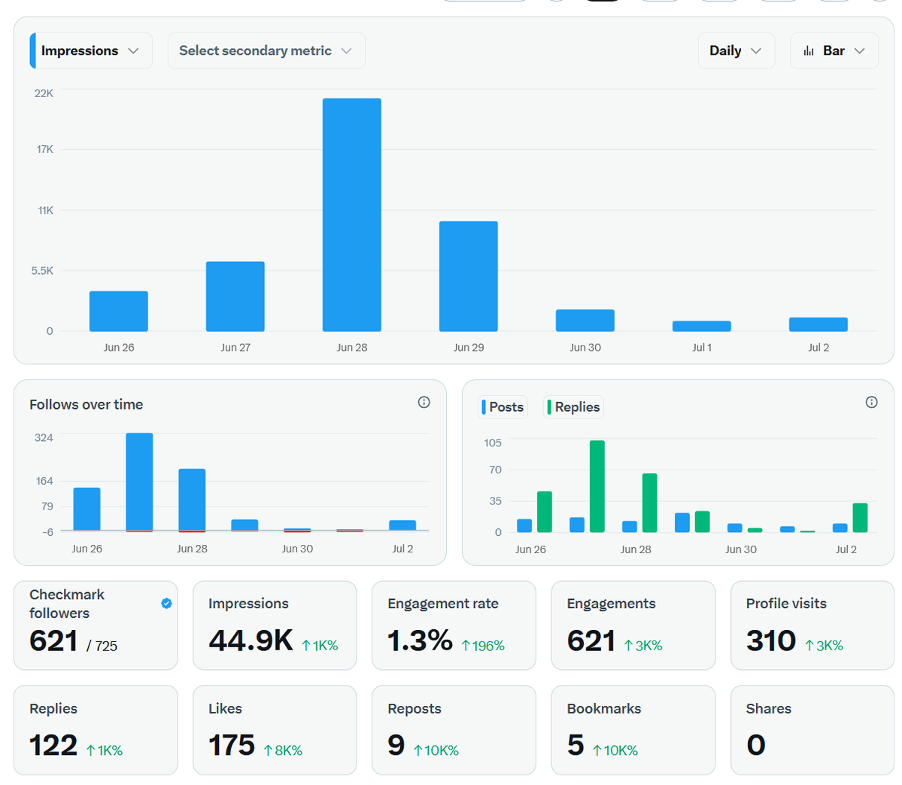Open the Profile visits card
The height and width of the screenshot is (785, 902).
[812, 625]
